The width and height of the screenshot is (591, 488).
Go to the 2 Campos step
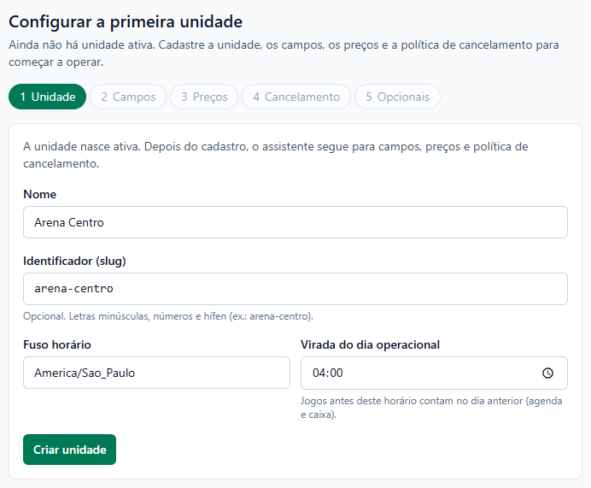click(128, 97)
